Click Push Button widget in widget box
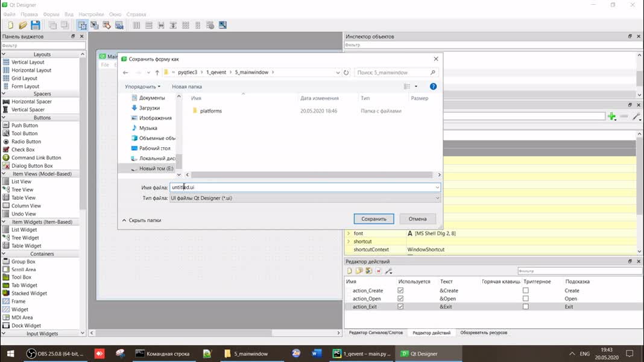 pyautogui.click(x=25, y=125)
